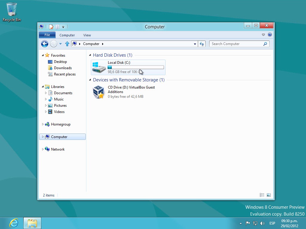
Task: Open Downloads under Favorites
Action: point(63,68)
